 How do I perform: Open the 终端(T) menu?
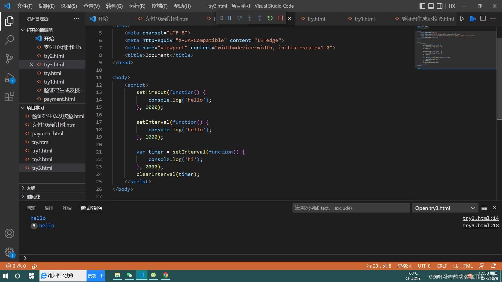click(159, 6)
